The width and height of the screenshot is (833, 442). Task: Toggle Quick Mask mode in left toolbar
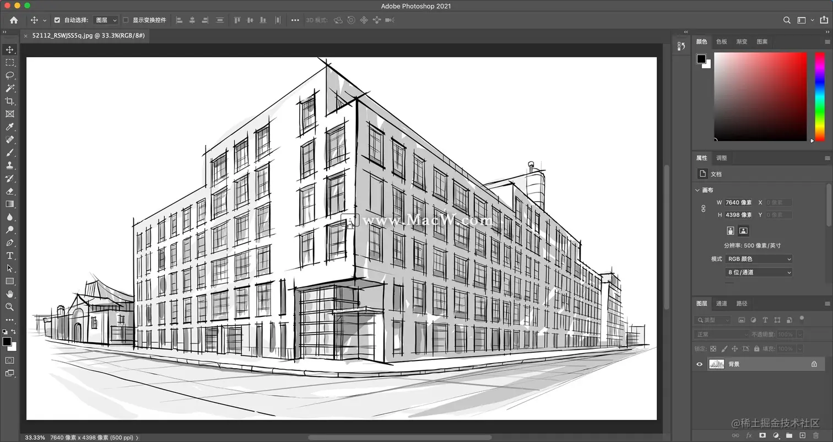coord(9,360)
